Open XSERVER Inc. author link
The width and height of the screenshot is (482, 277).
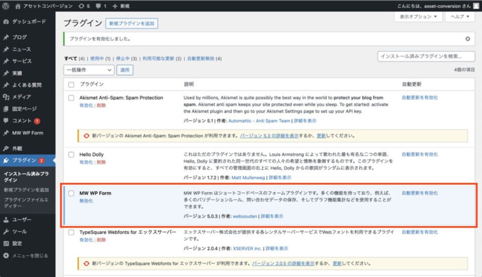(247, 249)
